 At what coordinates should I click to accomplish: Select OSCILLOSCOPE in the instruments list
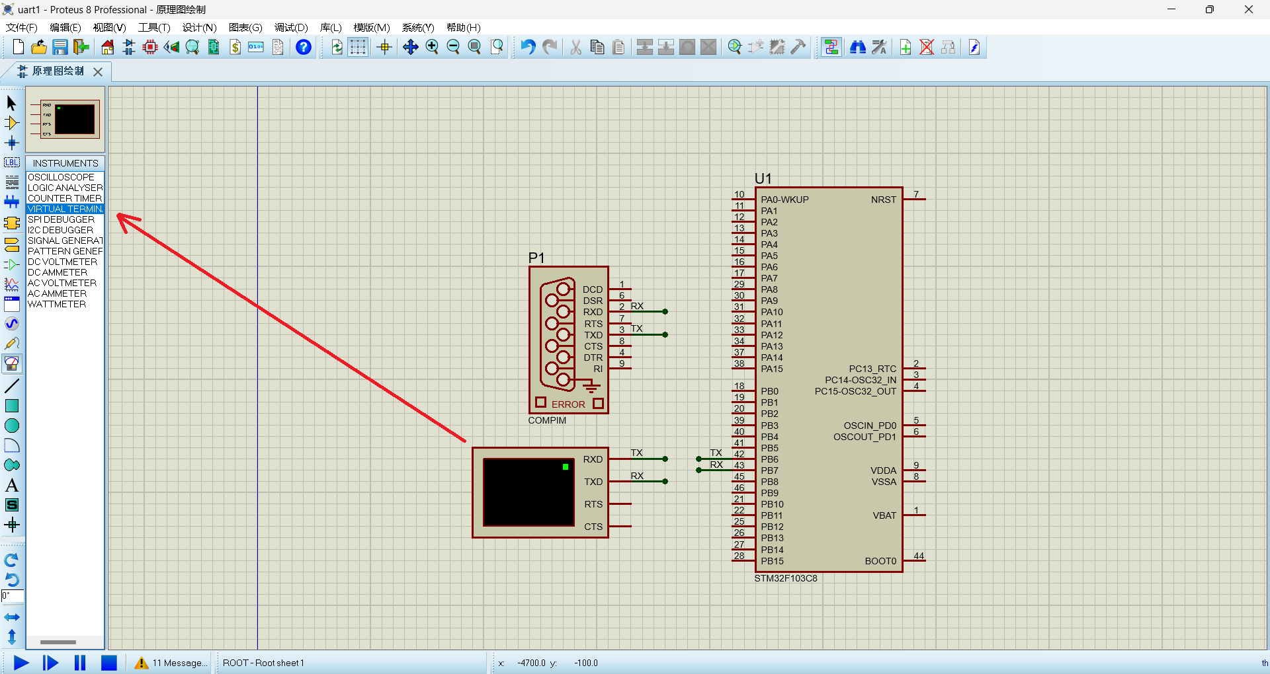(x=65, y=177)
